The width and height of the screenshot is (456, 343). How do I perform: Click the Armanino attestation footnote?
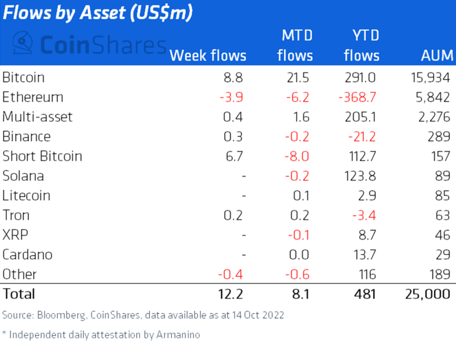tap(101, 335)
